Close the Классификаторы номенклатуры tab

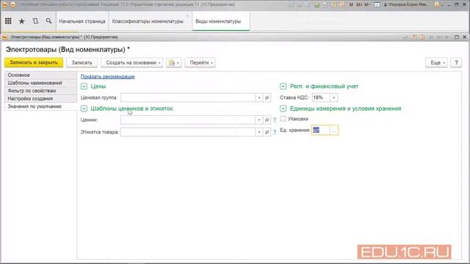[x=188, y=15]
